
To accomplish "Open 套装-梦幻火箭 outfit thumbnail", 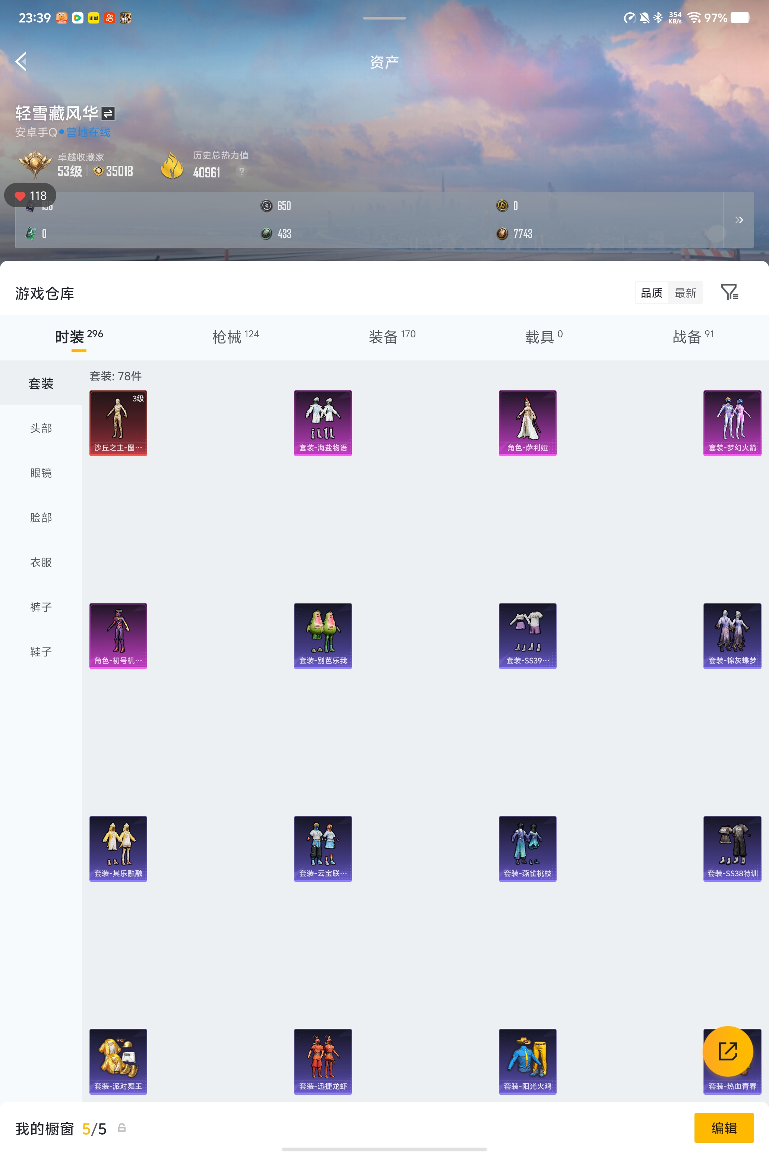I will [x=732, y=423].
